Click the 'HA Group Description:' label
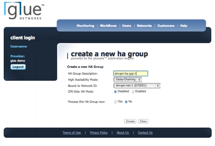This screenshot has width=215, height=146. pyautogui.click(x=83, y=74)
